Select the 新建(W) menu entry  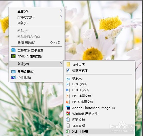36,64
